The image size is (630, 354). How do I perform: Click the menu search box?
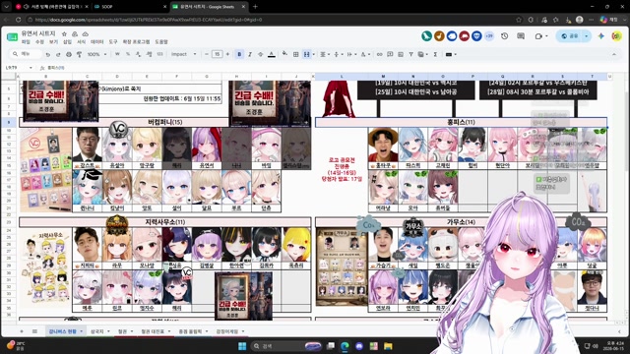coord(27,54)
